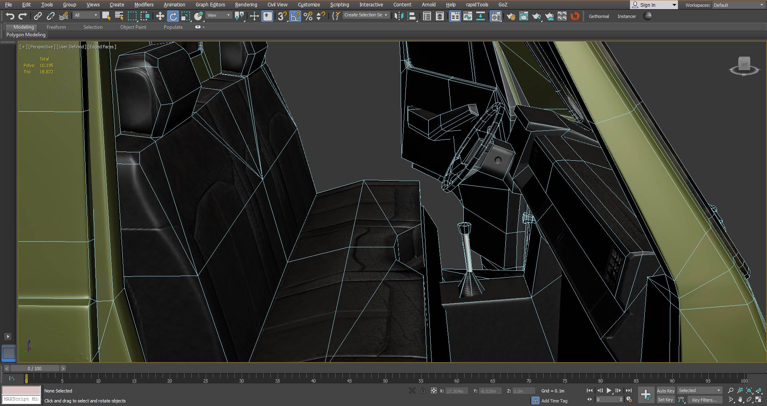The height and width of the screenshot is (406, 767).
Task: Switch to the Object Paint ribbon tab
Action: click(133, 27)
